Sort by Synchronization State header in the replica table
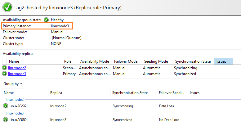 pos(193,61)
